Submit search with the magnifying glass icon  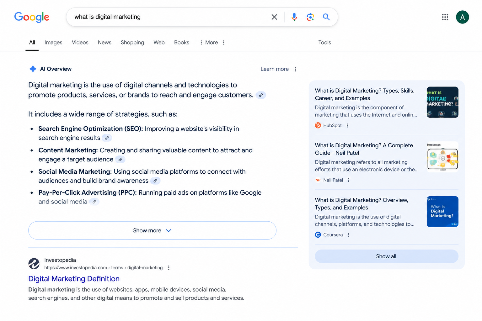pos(326,17)
